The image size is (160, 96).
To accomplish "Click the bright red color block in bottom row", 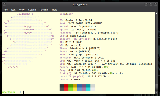I will click(66, 89).
